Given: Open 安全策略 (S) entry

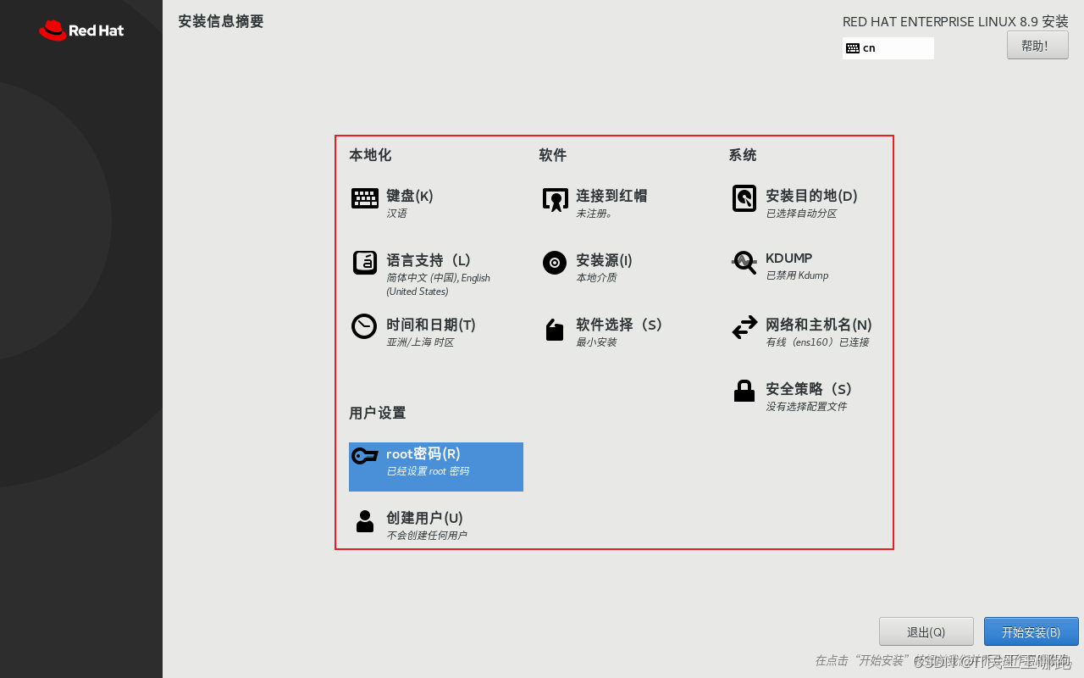Looking at the screenshot, I should point(810,389).
